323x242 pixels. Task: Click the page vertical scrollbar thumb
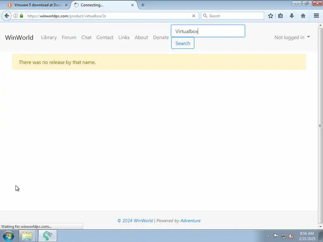[x=320, y=125]
